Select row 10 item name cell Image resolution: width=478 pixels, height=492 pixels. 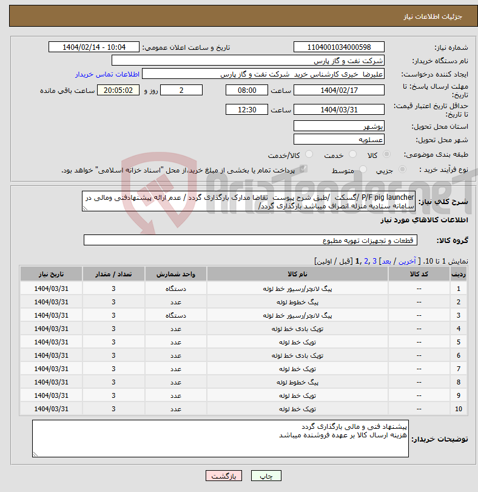[x=297, y=409]
